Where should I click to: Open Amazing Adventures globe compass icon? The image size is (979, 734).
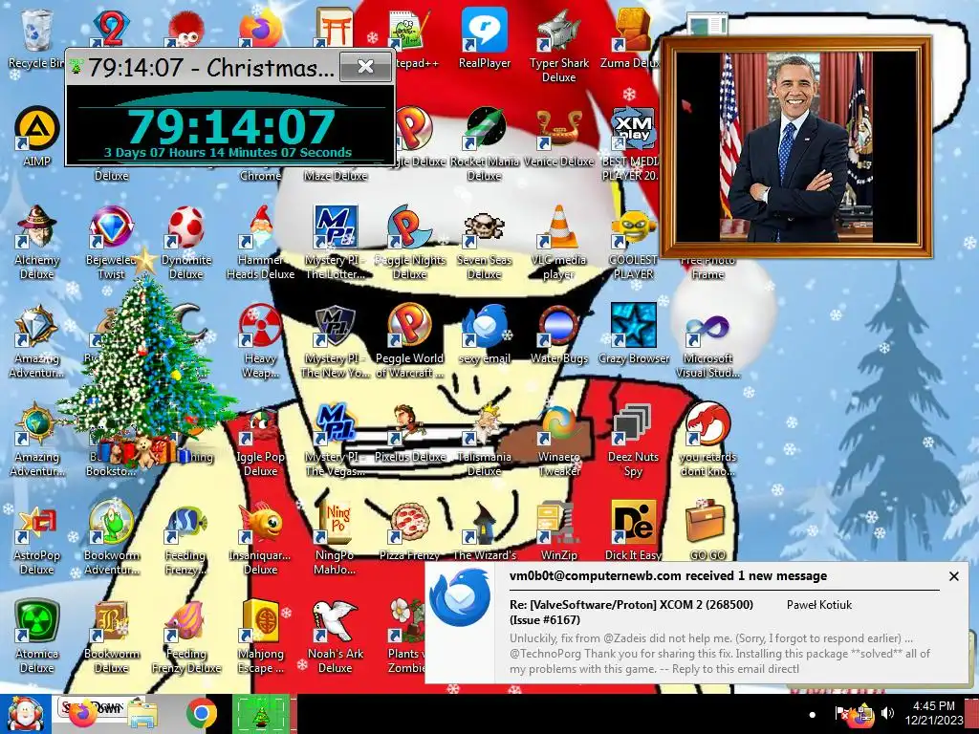coord(37,441)
